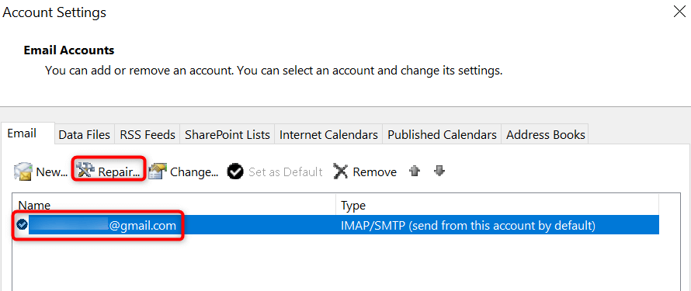Close the Account Settings dialog
The image size is (691, 291).
tap(680, 12)
